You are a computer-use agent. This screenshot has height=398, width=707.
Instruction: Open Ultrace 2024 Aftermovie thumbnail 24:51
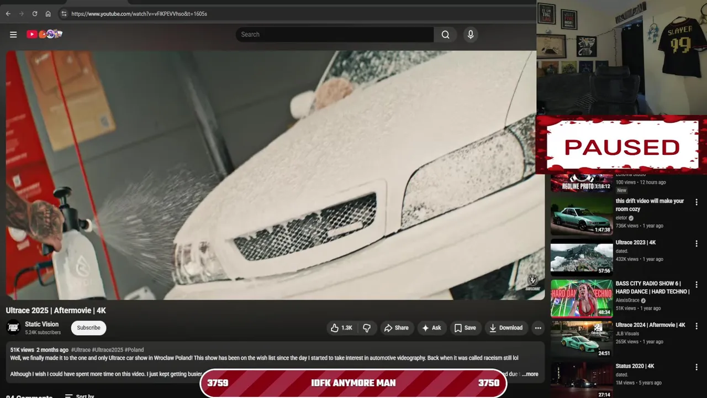coord(582,340)
